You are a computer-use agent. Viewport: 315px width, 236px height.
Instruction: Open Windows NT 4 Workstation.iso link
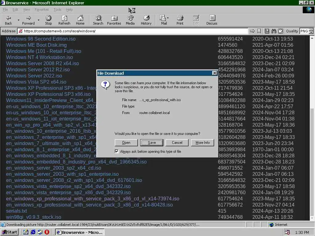click(40, 57)
